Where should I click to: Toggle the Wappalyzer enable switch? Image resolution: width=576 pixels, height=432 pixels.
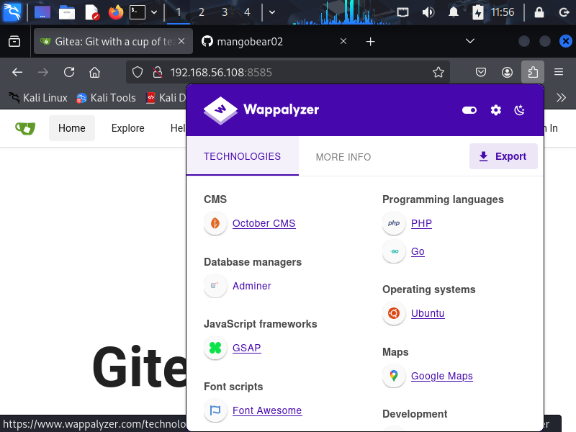(x=469, y=110)
